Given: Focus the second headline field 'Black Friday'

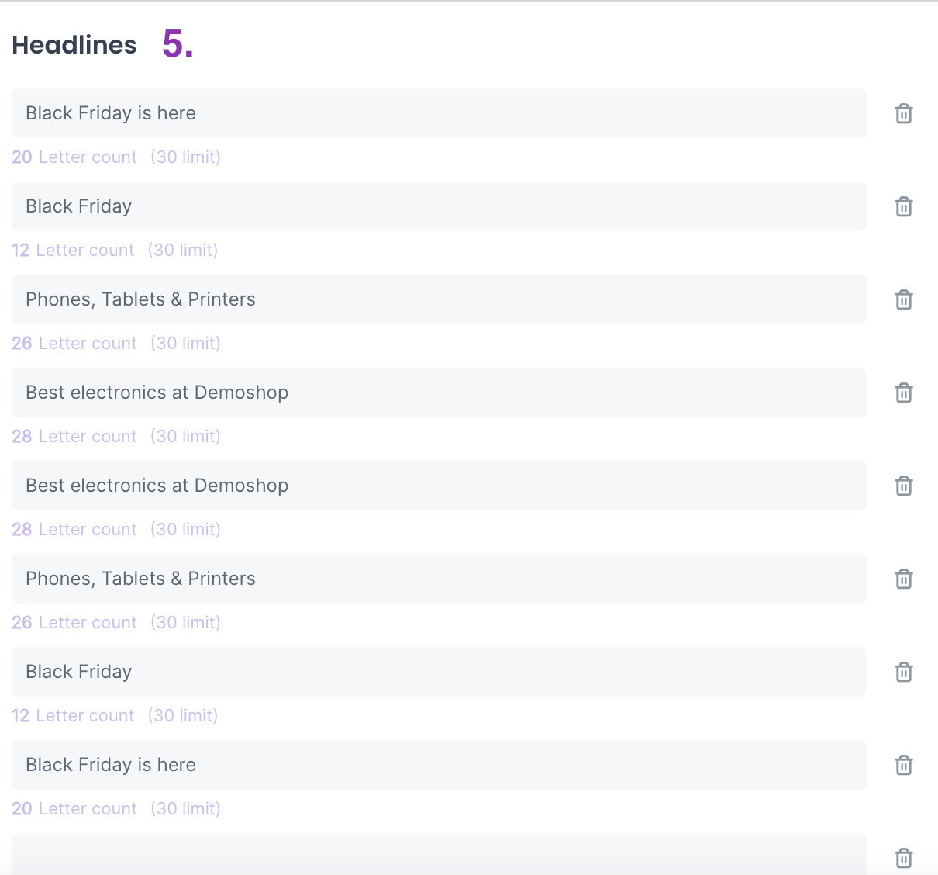Looking at the screenshot, I should click(x=438, y=206).
